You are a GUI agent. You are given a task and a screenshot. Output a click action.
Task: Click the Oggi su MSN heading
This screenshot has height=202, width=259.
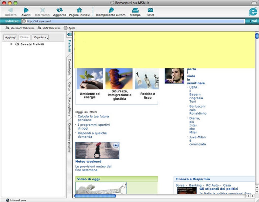point(86,112)
